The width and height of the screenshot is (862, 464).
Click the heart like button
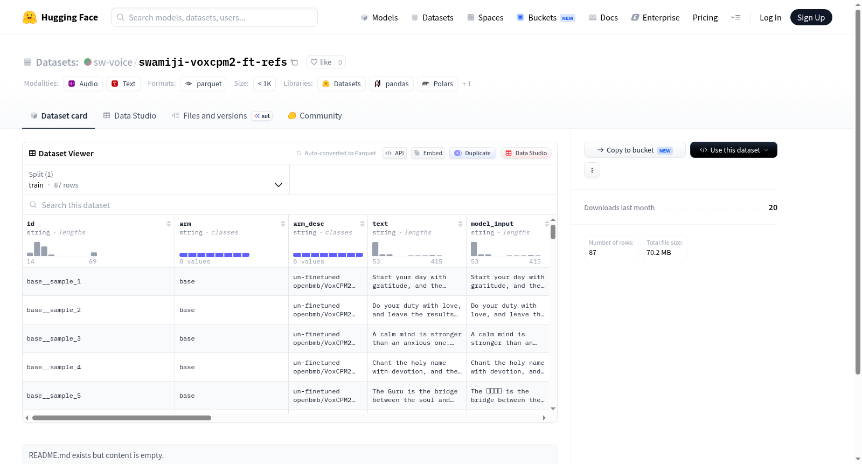[x=321, y=62]
